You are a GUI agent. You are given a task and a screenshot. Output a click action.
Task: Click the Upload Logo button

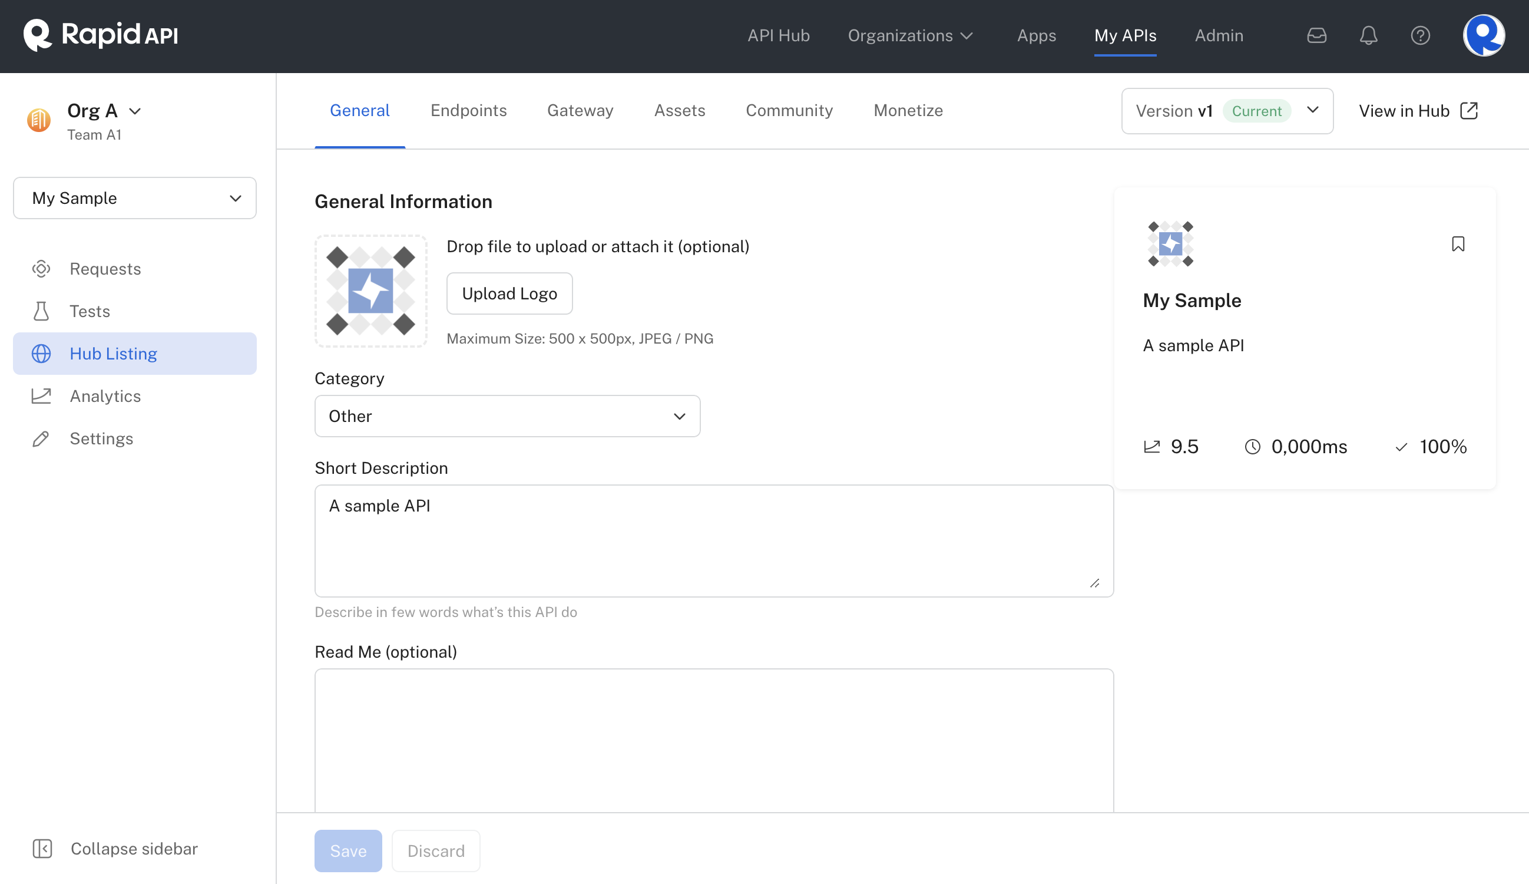coord(509,293)
